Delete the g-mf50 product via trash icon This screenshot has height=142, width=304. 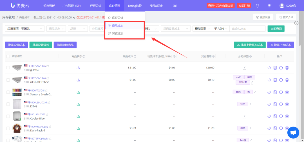(287, 68)
